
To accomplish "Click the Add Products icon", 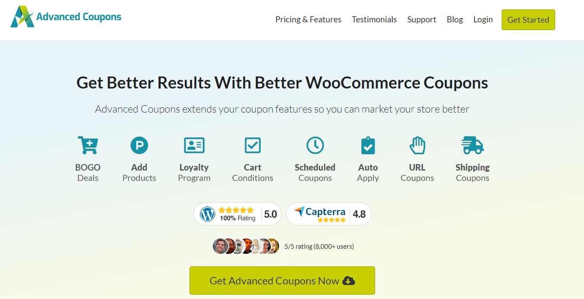I will pos(139,145).
